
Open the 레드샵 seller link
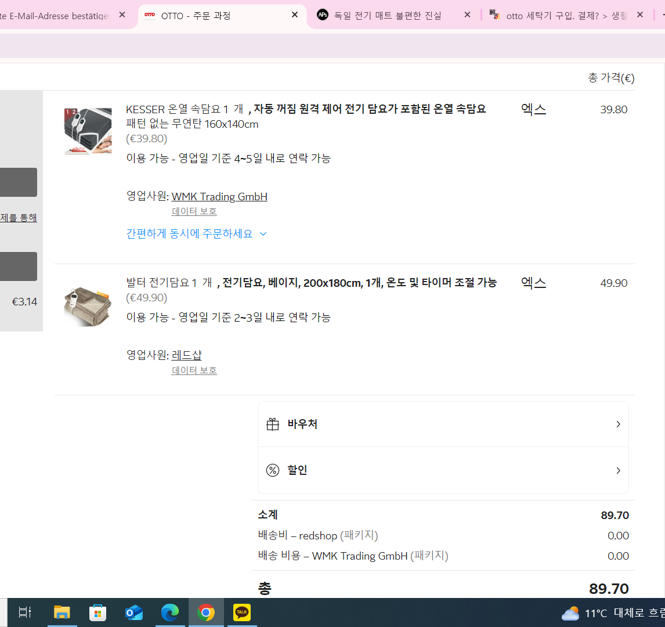click(x=187, y=355)
